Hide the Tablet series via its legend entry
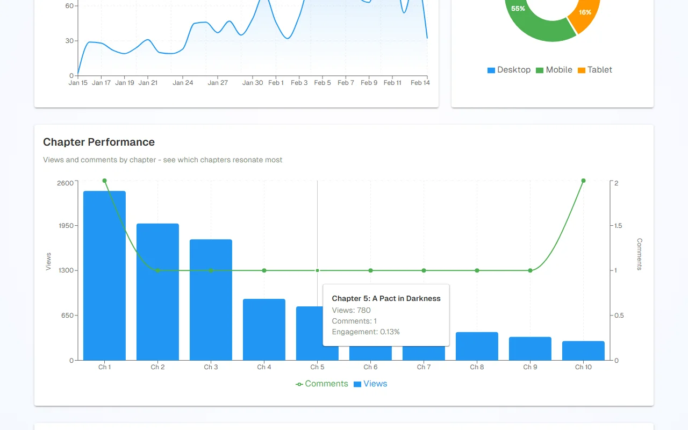 tap(594, 70)
